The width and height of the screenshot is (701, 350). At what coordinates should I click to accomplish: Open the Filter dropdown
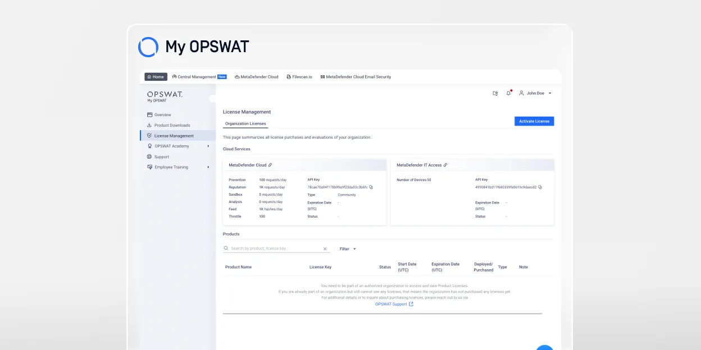coord(348,248)
